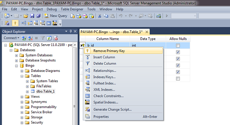This screenshot has width=230, height=125.
Task: Click the Open File folder icon
Action: point(26,16)
